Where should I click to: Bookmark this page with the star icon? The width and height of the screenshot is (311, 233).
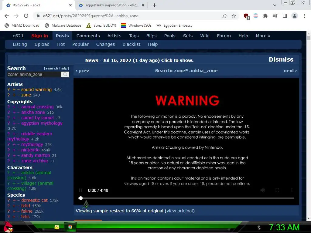point(234,16)
